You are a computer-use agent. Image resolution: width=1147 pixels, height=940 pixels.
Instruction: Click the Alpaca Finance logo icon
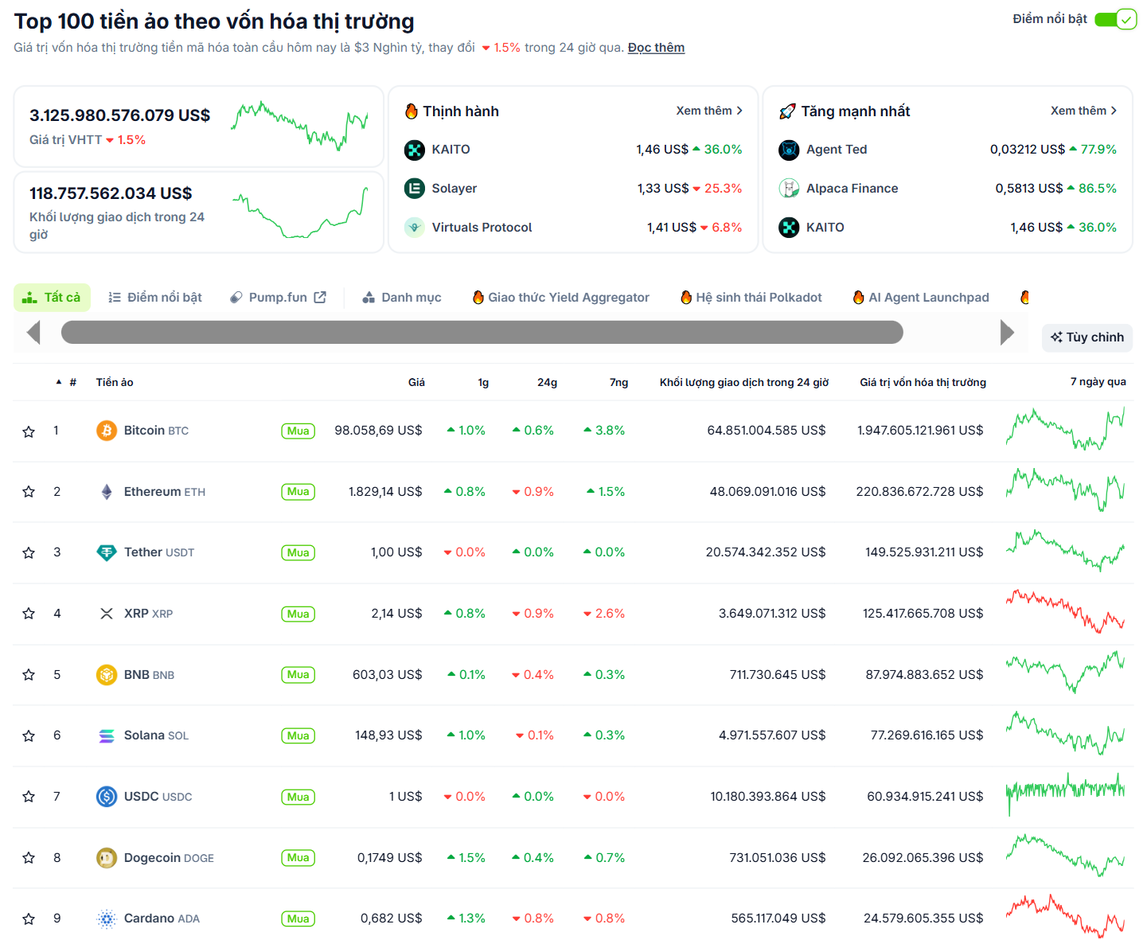click(x=789, y=189)
